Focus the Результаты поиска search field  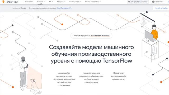coord(138,2)
